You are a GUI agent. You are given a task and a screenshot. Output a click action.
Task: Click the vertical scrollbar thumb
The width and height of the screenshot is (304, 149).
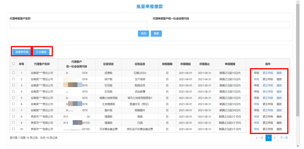(298, 60)
